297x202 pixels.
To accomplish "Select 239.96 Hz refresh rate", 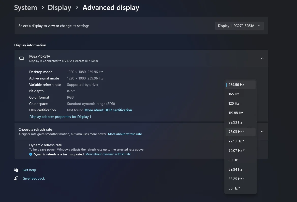I will pos(240,85).
